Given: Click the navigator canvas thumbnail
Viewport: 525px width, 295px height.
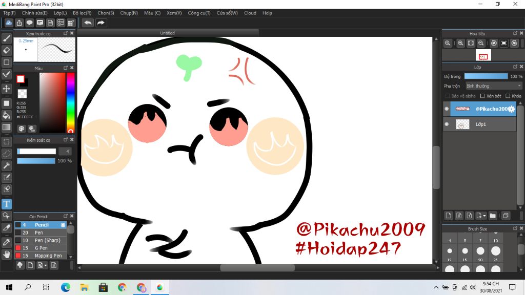Looking at the screenshot, I should [x=483, y=55].
